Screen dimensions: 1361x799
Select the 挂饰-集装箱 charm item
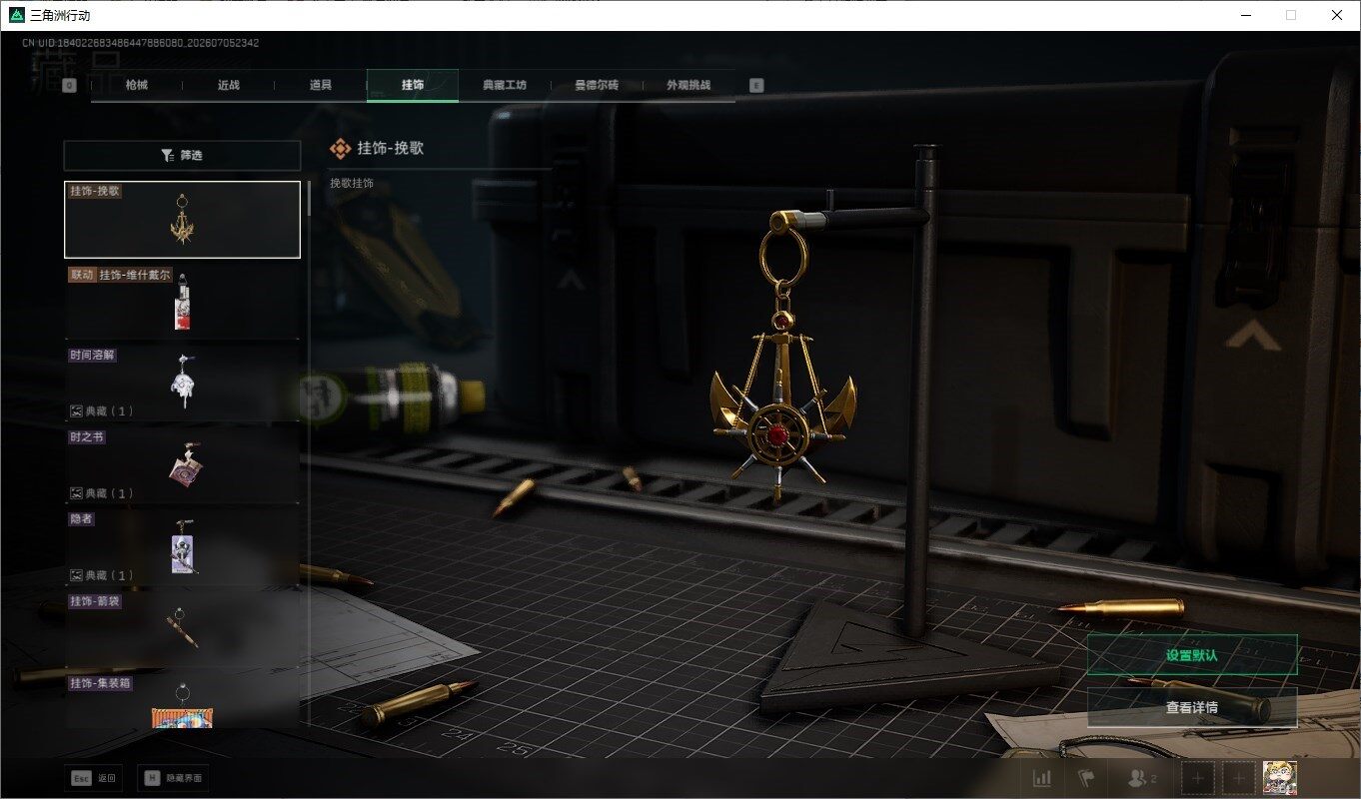point(182,701)
